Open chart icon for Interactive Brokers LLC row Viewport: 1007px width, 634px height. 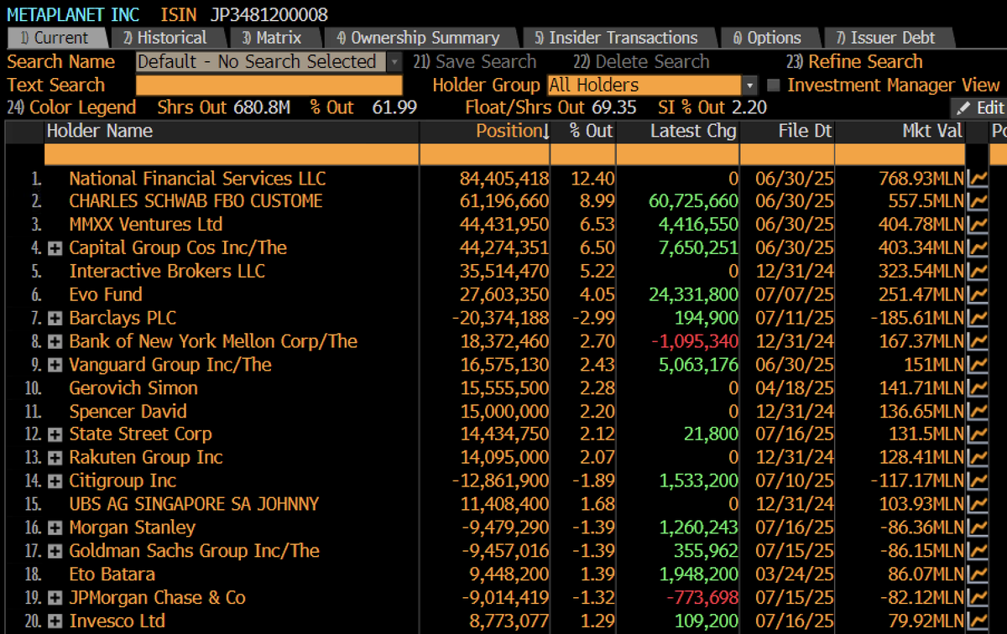977,272
